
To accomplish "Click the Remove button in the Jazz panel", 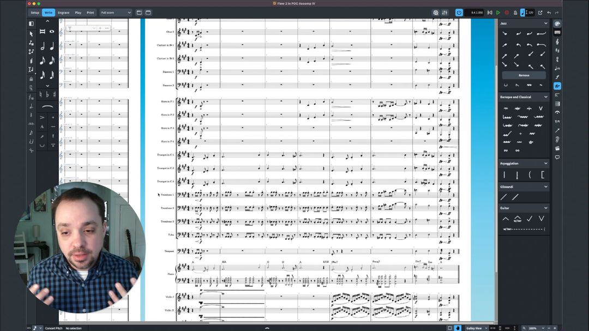I will 523,75.
